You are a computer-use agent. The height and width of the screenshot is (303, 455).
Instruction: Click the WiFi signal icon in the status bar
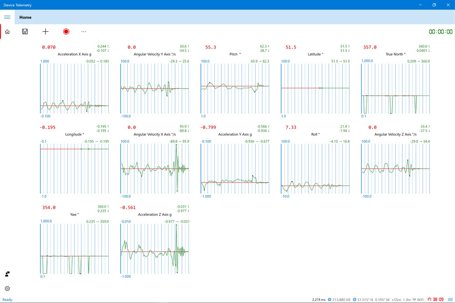point(415,299)
